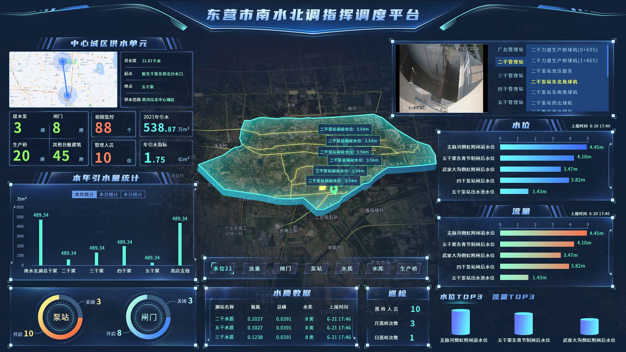Choose 三干管理站 station
Image resolution: width=626 pixels, height=352 pixels.
click(x=511, y=76)
